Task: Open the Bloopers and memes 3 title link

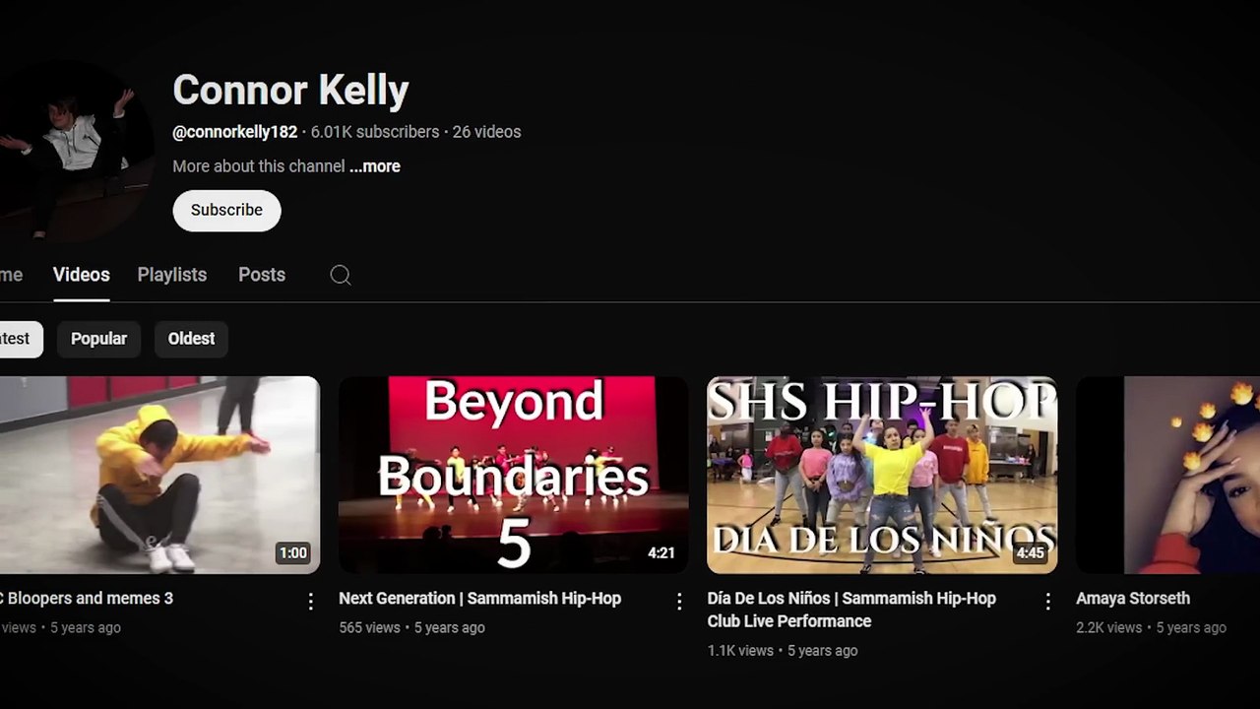Action: [87, 598]
